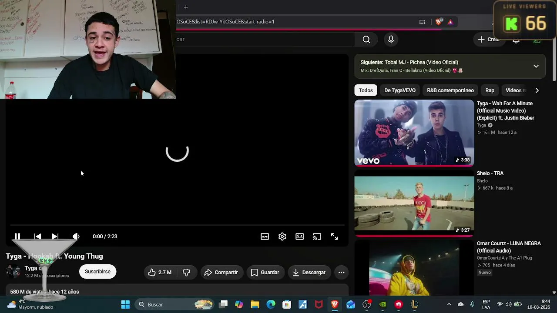Click the Compartir share button
This screenshot has width=557, height=313.
(x=221, y=273)
